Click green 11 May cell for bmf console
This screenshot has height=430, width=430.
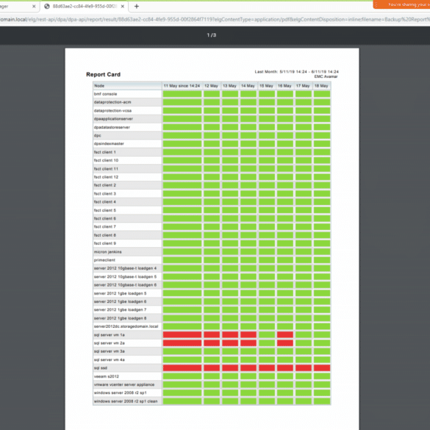182,94
